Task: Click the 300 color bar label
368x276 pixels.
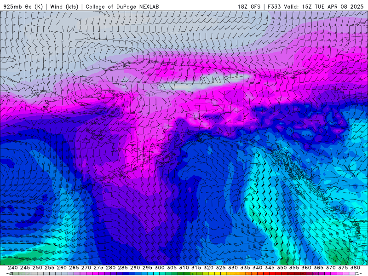Action: [160, 268]
